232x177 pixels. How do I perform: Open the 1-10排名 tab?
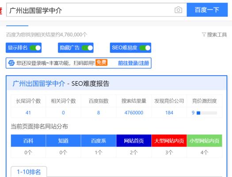click(29, 172)
